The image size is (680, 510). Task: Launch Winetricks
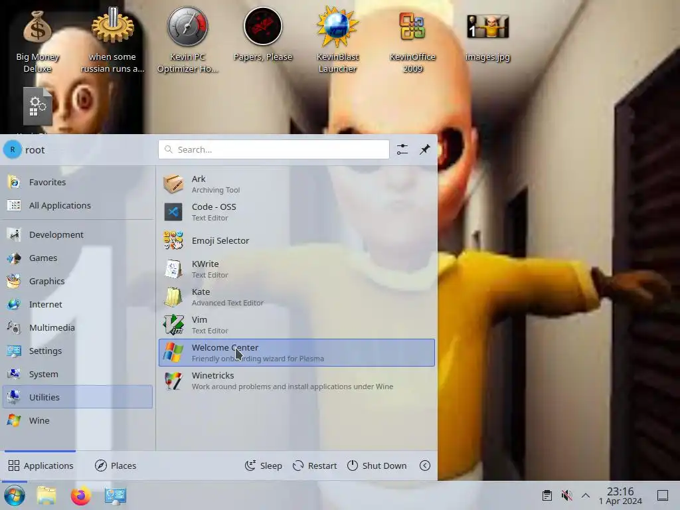tap(297, 381)
